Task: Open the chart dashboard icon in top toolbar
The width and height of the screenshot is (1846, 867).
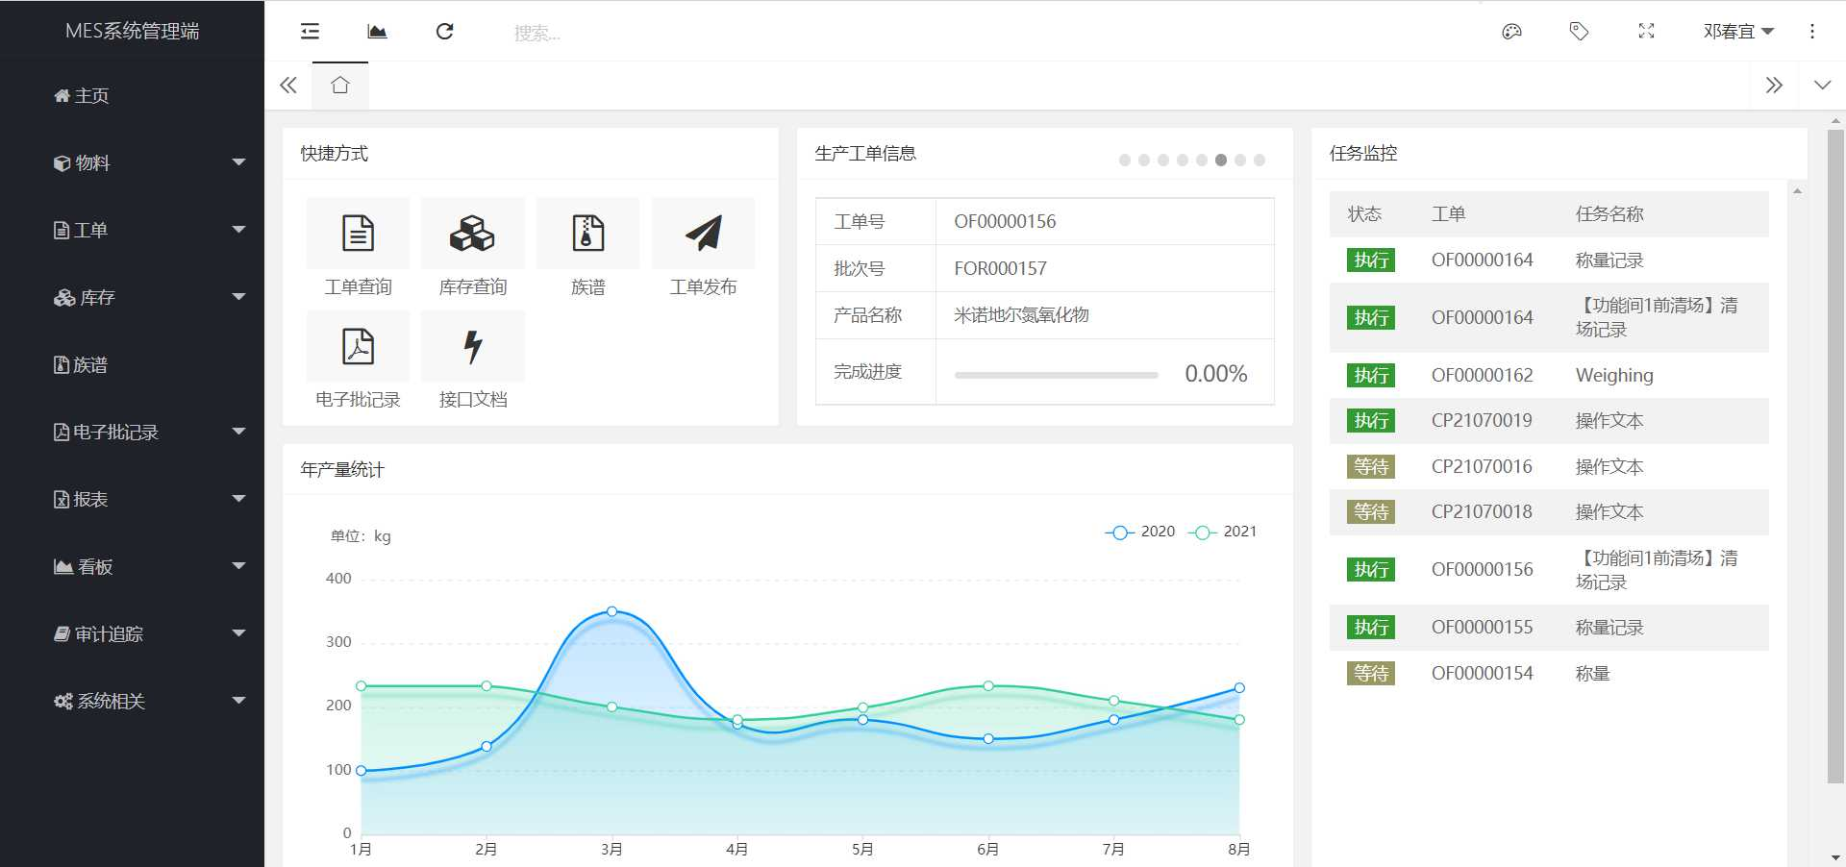Action: coord(377,32)
